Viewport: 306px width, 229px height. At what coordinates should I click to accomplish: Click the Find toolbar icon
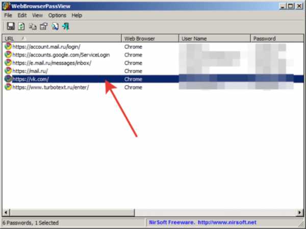(55, 26)
